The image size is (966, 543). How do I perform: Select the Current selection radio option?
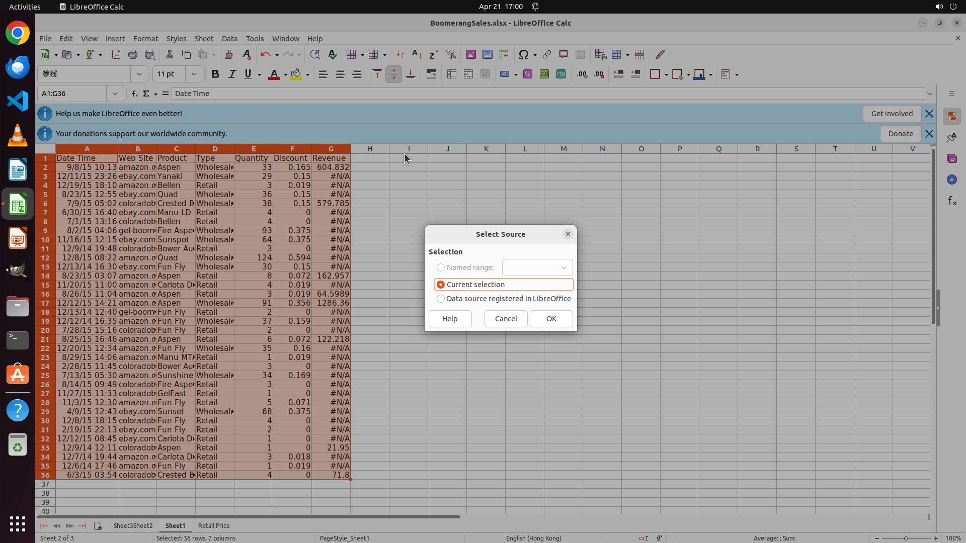point(441,285)
